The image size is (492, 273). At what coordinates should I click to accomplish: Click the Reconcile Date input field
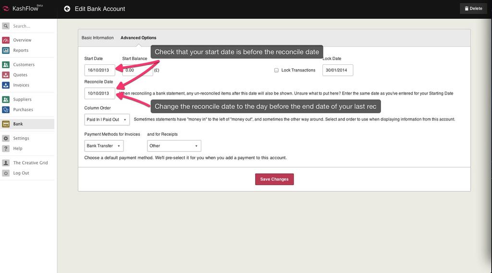pyautogui.click(x=99, y=94)
